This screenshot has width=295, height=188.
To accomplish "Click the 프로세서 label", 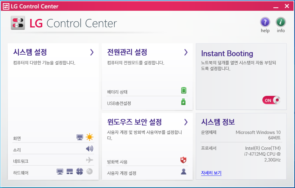I will 209,148.
